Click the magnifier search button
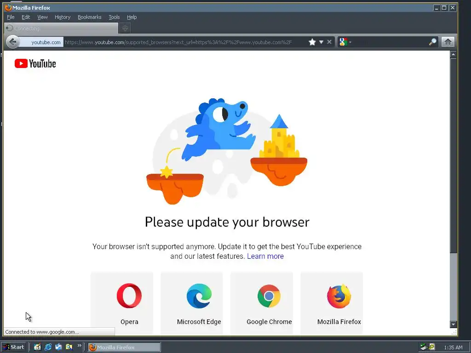 pyautogui.click(x=432, y=42)
